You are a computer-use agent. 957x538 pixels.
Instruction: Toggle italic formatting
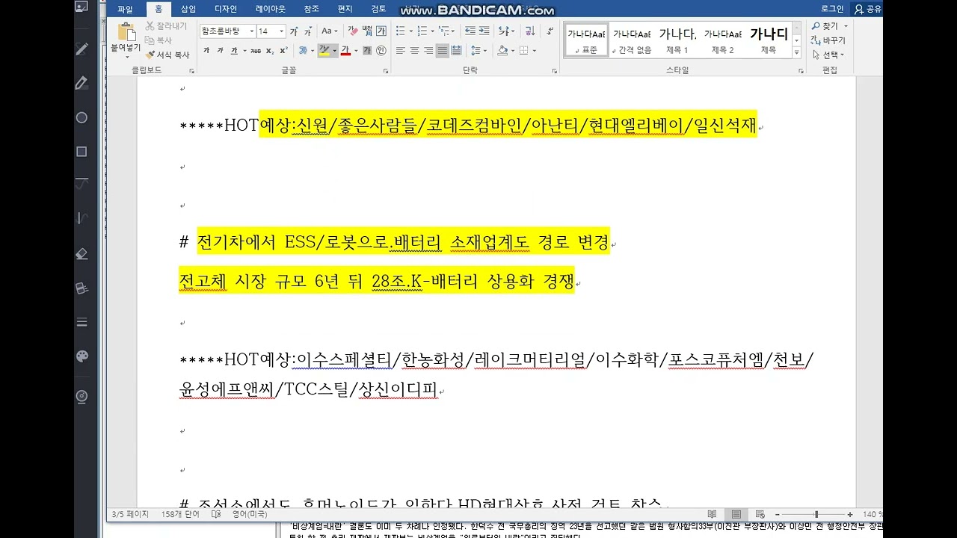point(221,51)
